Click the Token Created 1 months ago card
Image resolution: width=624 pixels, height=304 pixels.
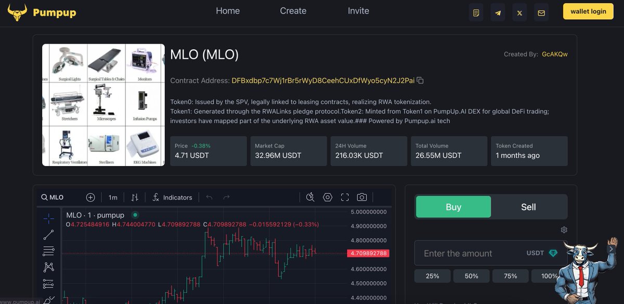pyautogui.click(x=529, y=151)
